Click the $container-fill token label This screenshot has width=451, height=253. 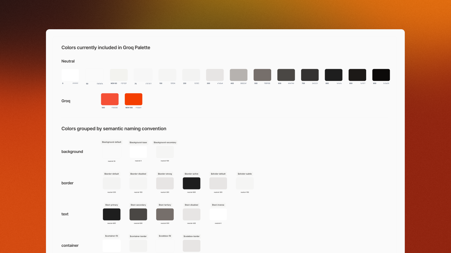(112, 236)
